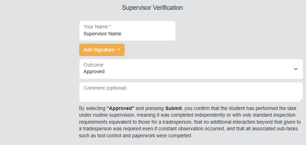Click the selected "Approved" outcome value
The height and width of the screenshot is (145, 306).
(x=94, y=72)
